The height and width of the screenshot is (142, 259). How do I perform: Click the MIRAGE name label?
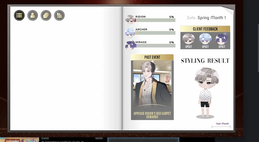[x=141, y=42]
